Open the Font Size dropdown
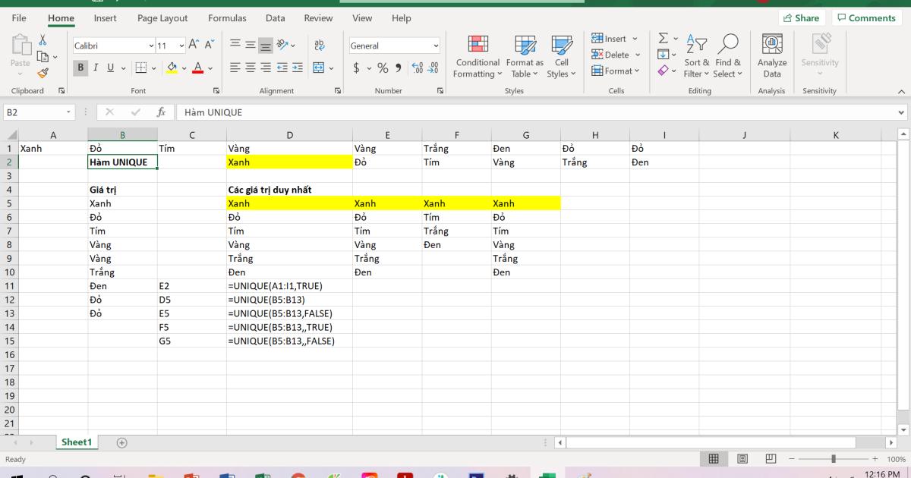This screenshot has height=478, width=911. (180, 45)
